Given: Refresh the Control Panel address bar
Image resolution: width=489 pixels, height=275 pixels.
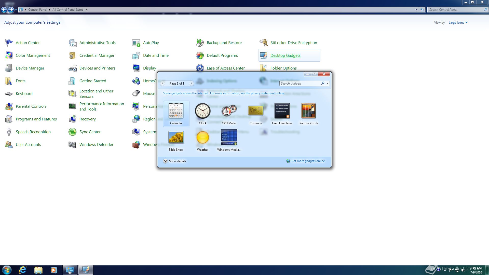Looking at the screenshot, I should point(422,10).
